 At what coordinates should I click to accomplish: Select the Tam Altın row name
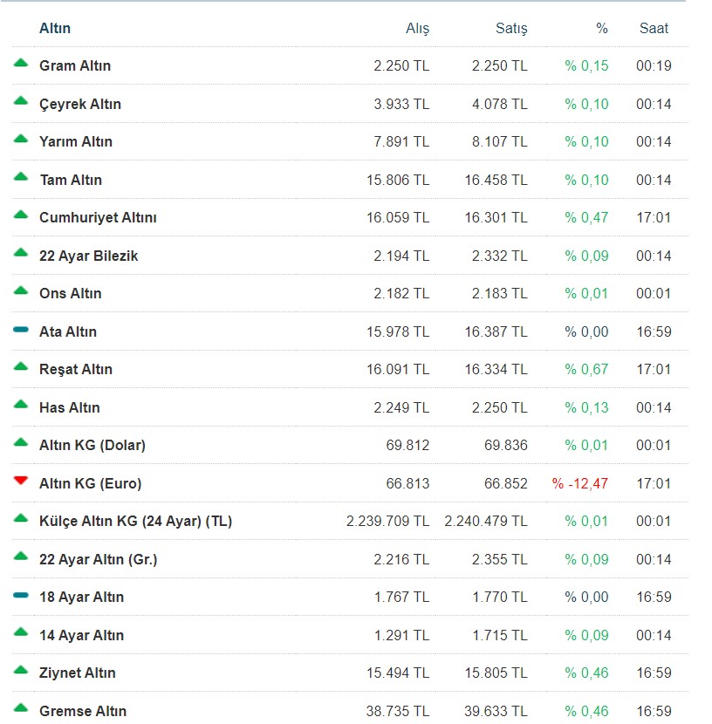tap(71, 180)
